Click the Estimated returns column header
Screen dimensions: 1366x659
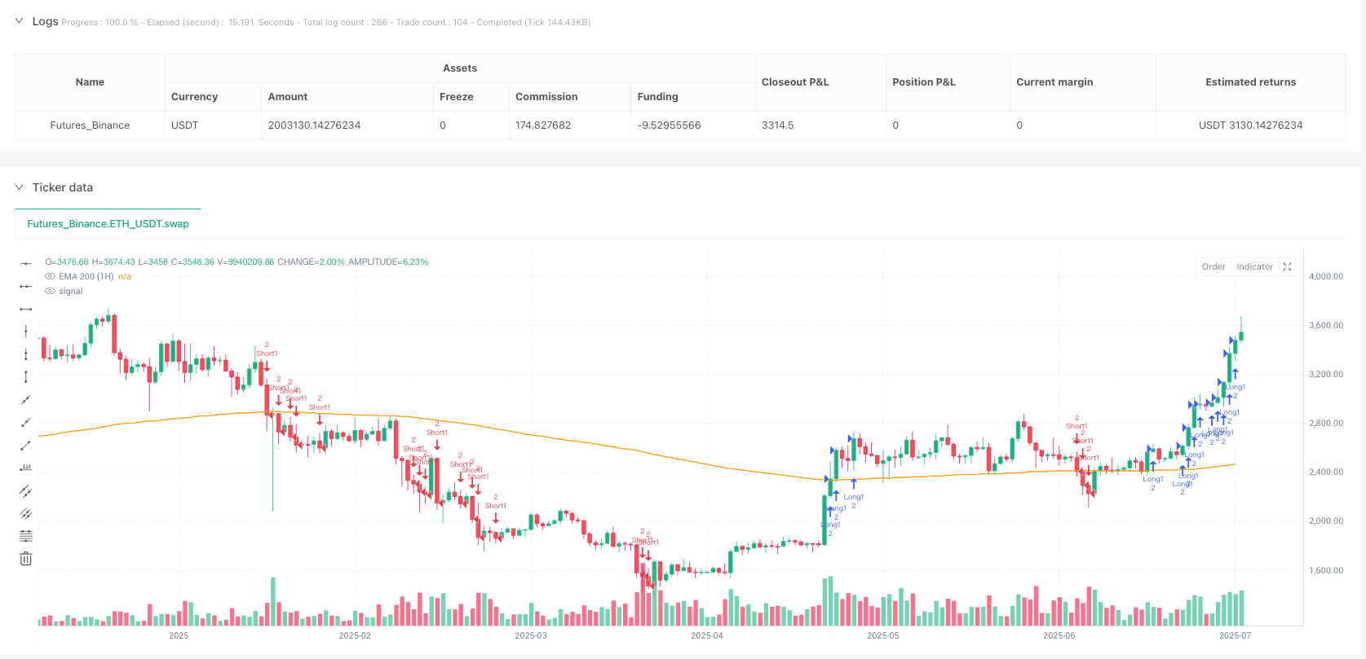[x=1250, y=82]
